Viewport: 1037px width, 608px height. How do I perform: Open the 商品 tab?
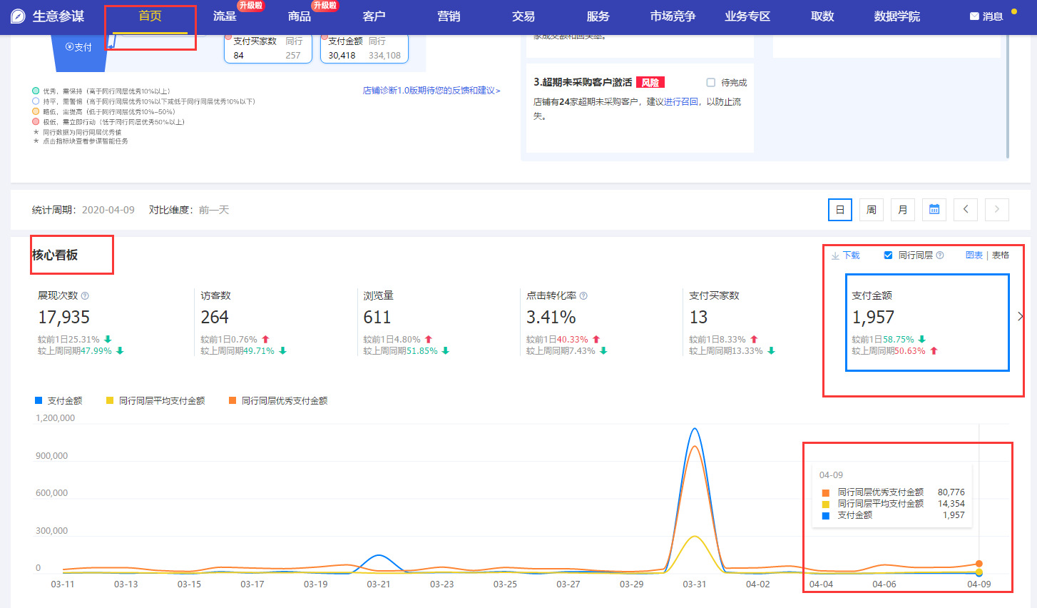click(x=300, y=16)
